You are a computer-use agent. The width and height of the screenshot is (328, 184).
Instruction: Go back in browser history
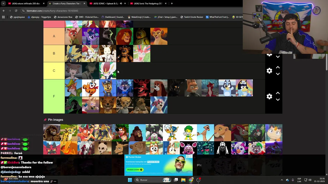pyautogui.click(x=4, y=11)
